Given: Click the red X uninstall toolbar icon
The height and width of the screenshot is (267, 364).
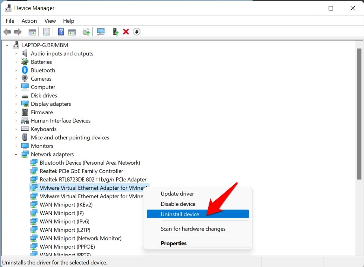Looking at the screenshot, I should coord(126,32).
